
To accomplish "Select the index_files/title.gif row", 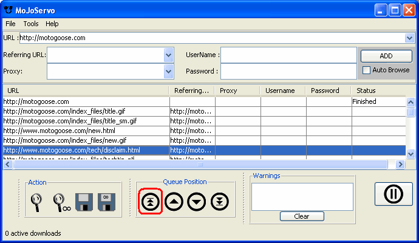I will [205, 111].
